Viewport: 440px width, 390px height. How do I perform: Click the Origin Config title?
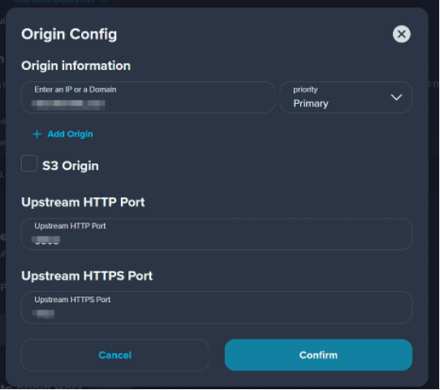(x=69, y=35)
